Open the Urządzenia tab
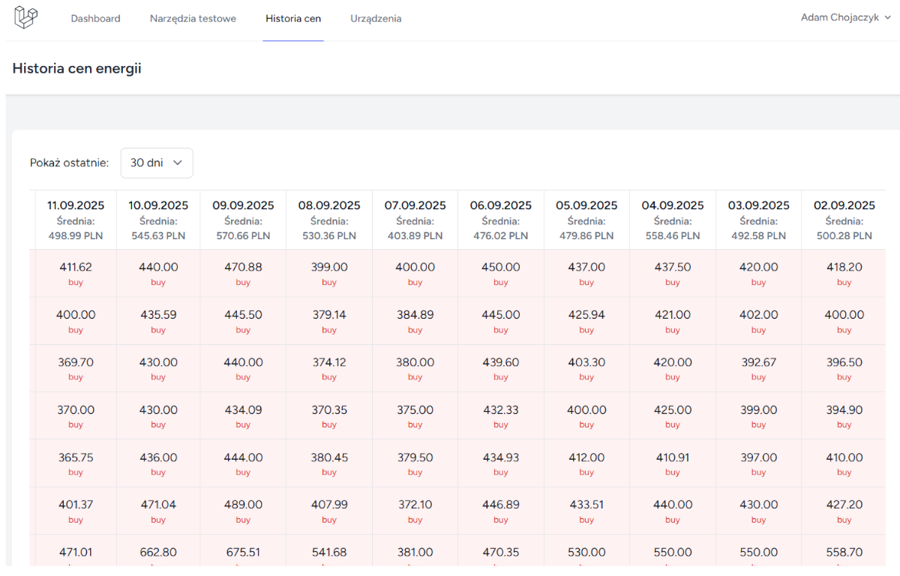 coord(376,19)
